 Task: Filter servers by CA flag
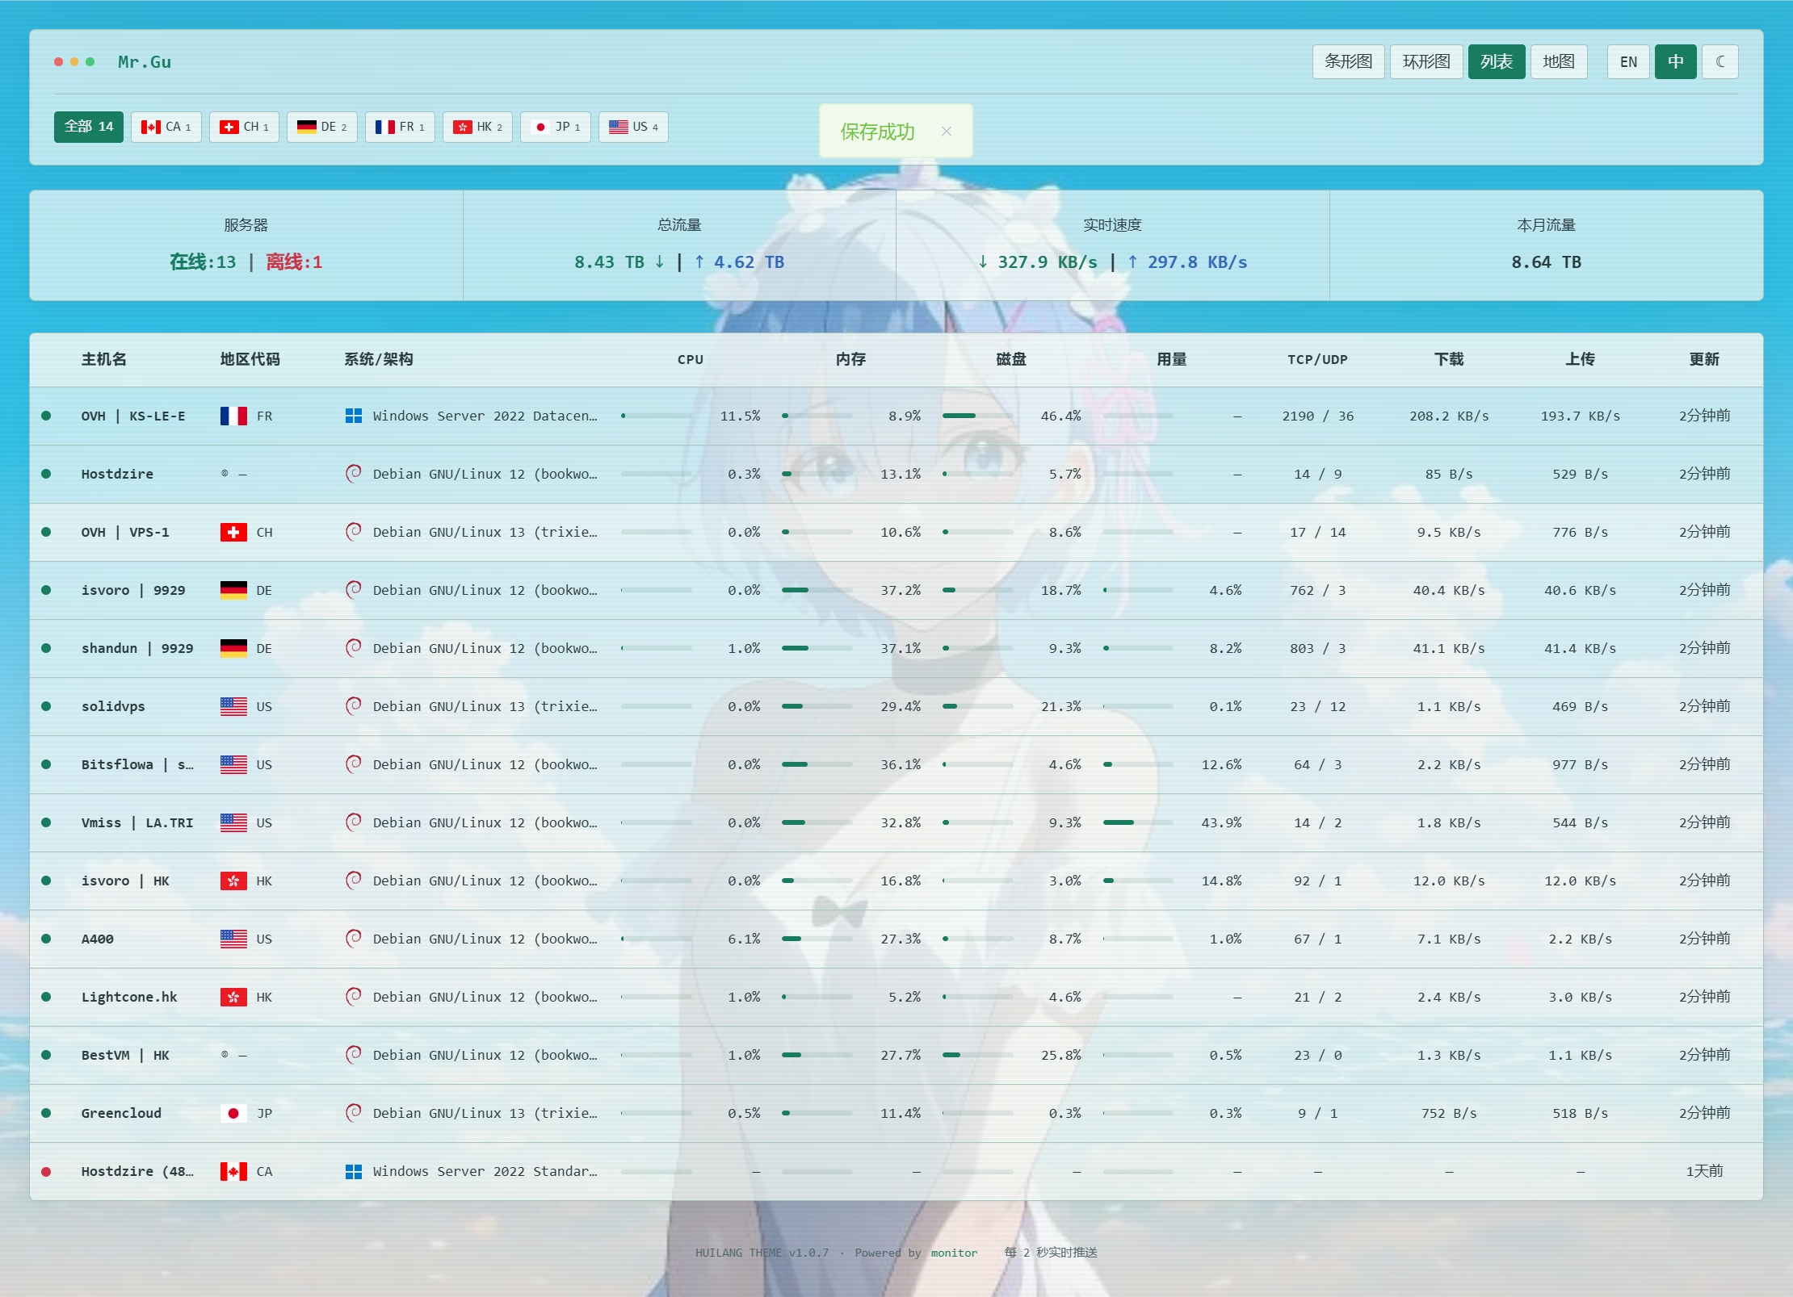pyautogui.click(x=166, y=127)
